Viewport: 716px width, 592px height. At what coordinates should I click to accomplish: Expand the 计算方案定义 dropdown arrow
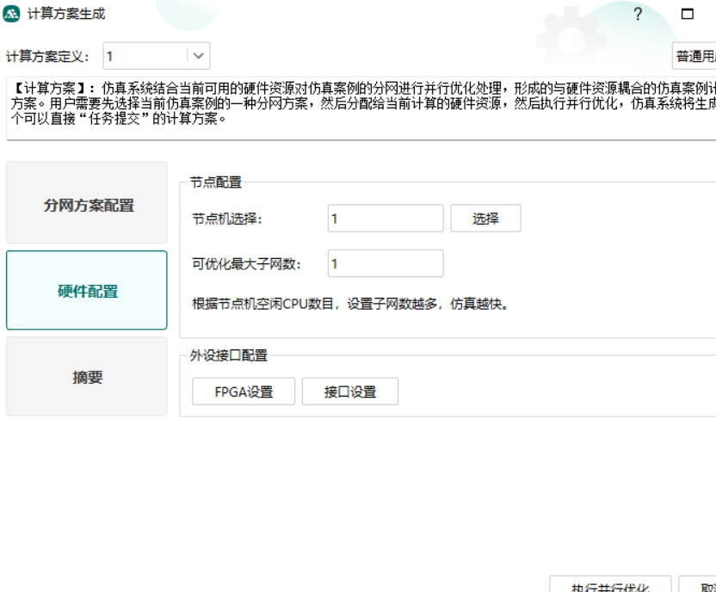tap(199, 56)
